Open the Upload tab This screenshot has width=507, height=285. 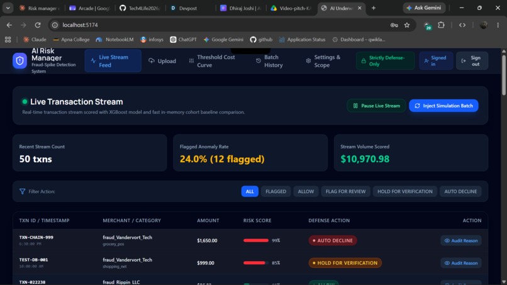point(162,61)
